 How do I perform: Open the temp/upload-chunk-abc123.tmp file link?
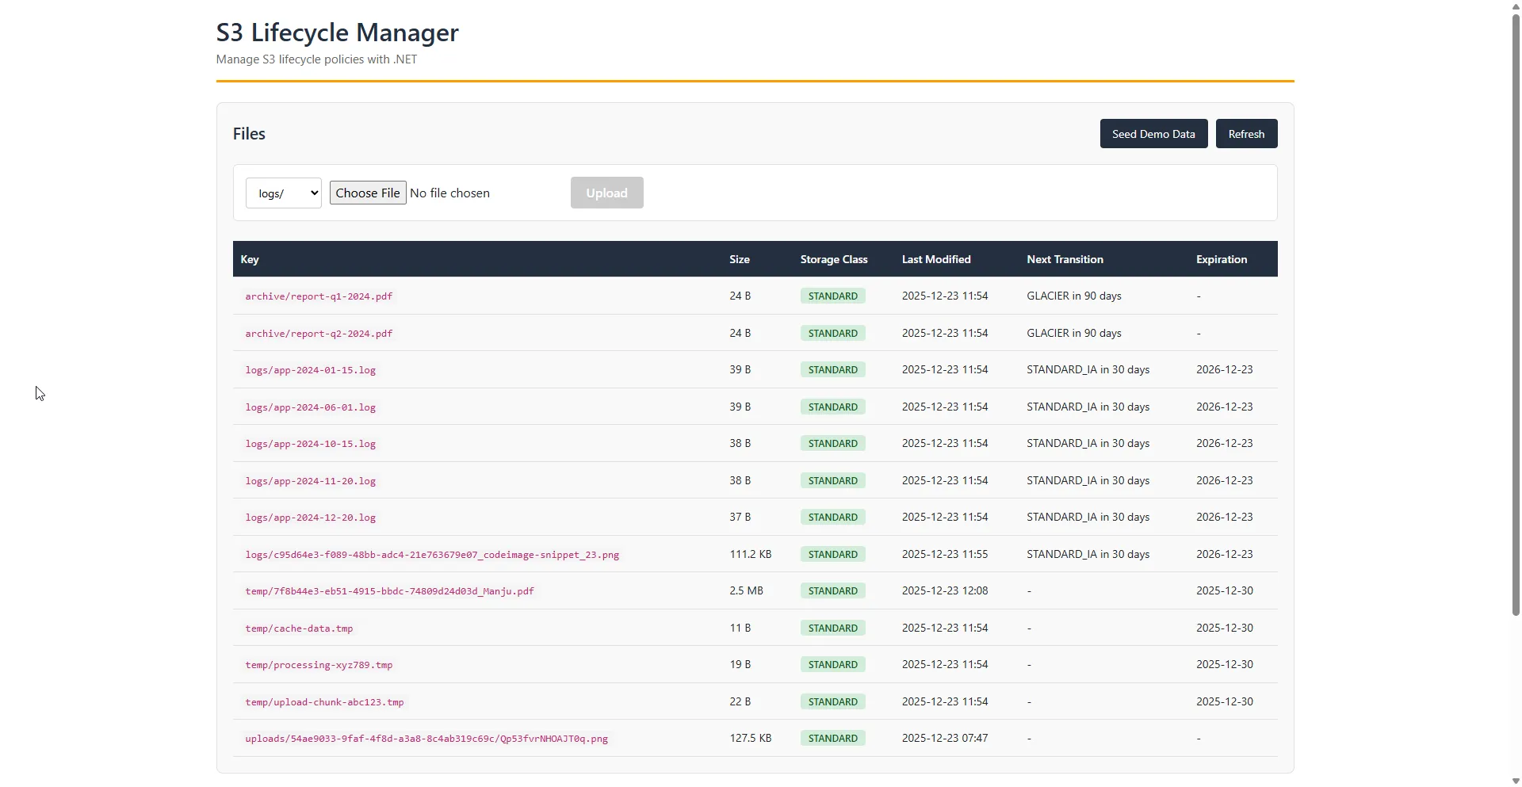pos(324,701)
